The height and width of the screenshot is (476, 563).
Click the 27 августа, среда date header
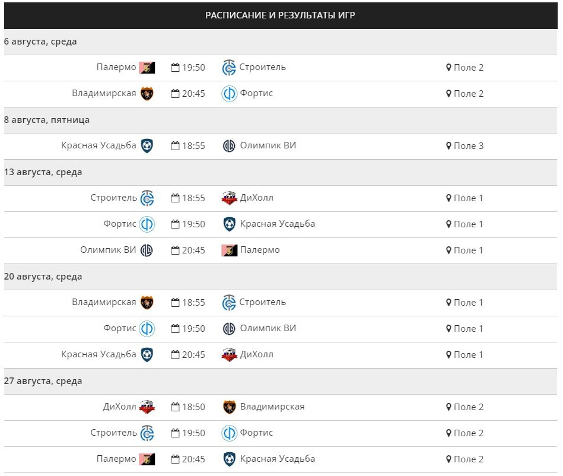pos(43,381)
